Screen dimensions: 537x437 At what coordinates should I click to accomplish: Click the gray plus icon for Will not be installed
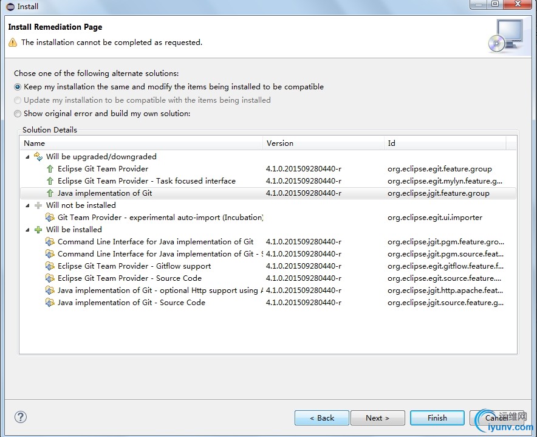pos(38,205)
